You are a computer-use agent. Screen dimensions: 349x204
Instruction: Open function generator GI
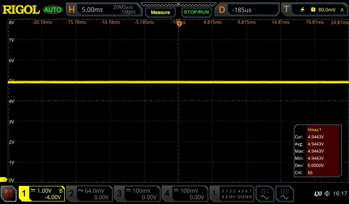[265, 194]
